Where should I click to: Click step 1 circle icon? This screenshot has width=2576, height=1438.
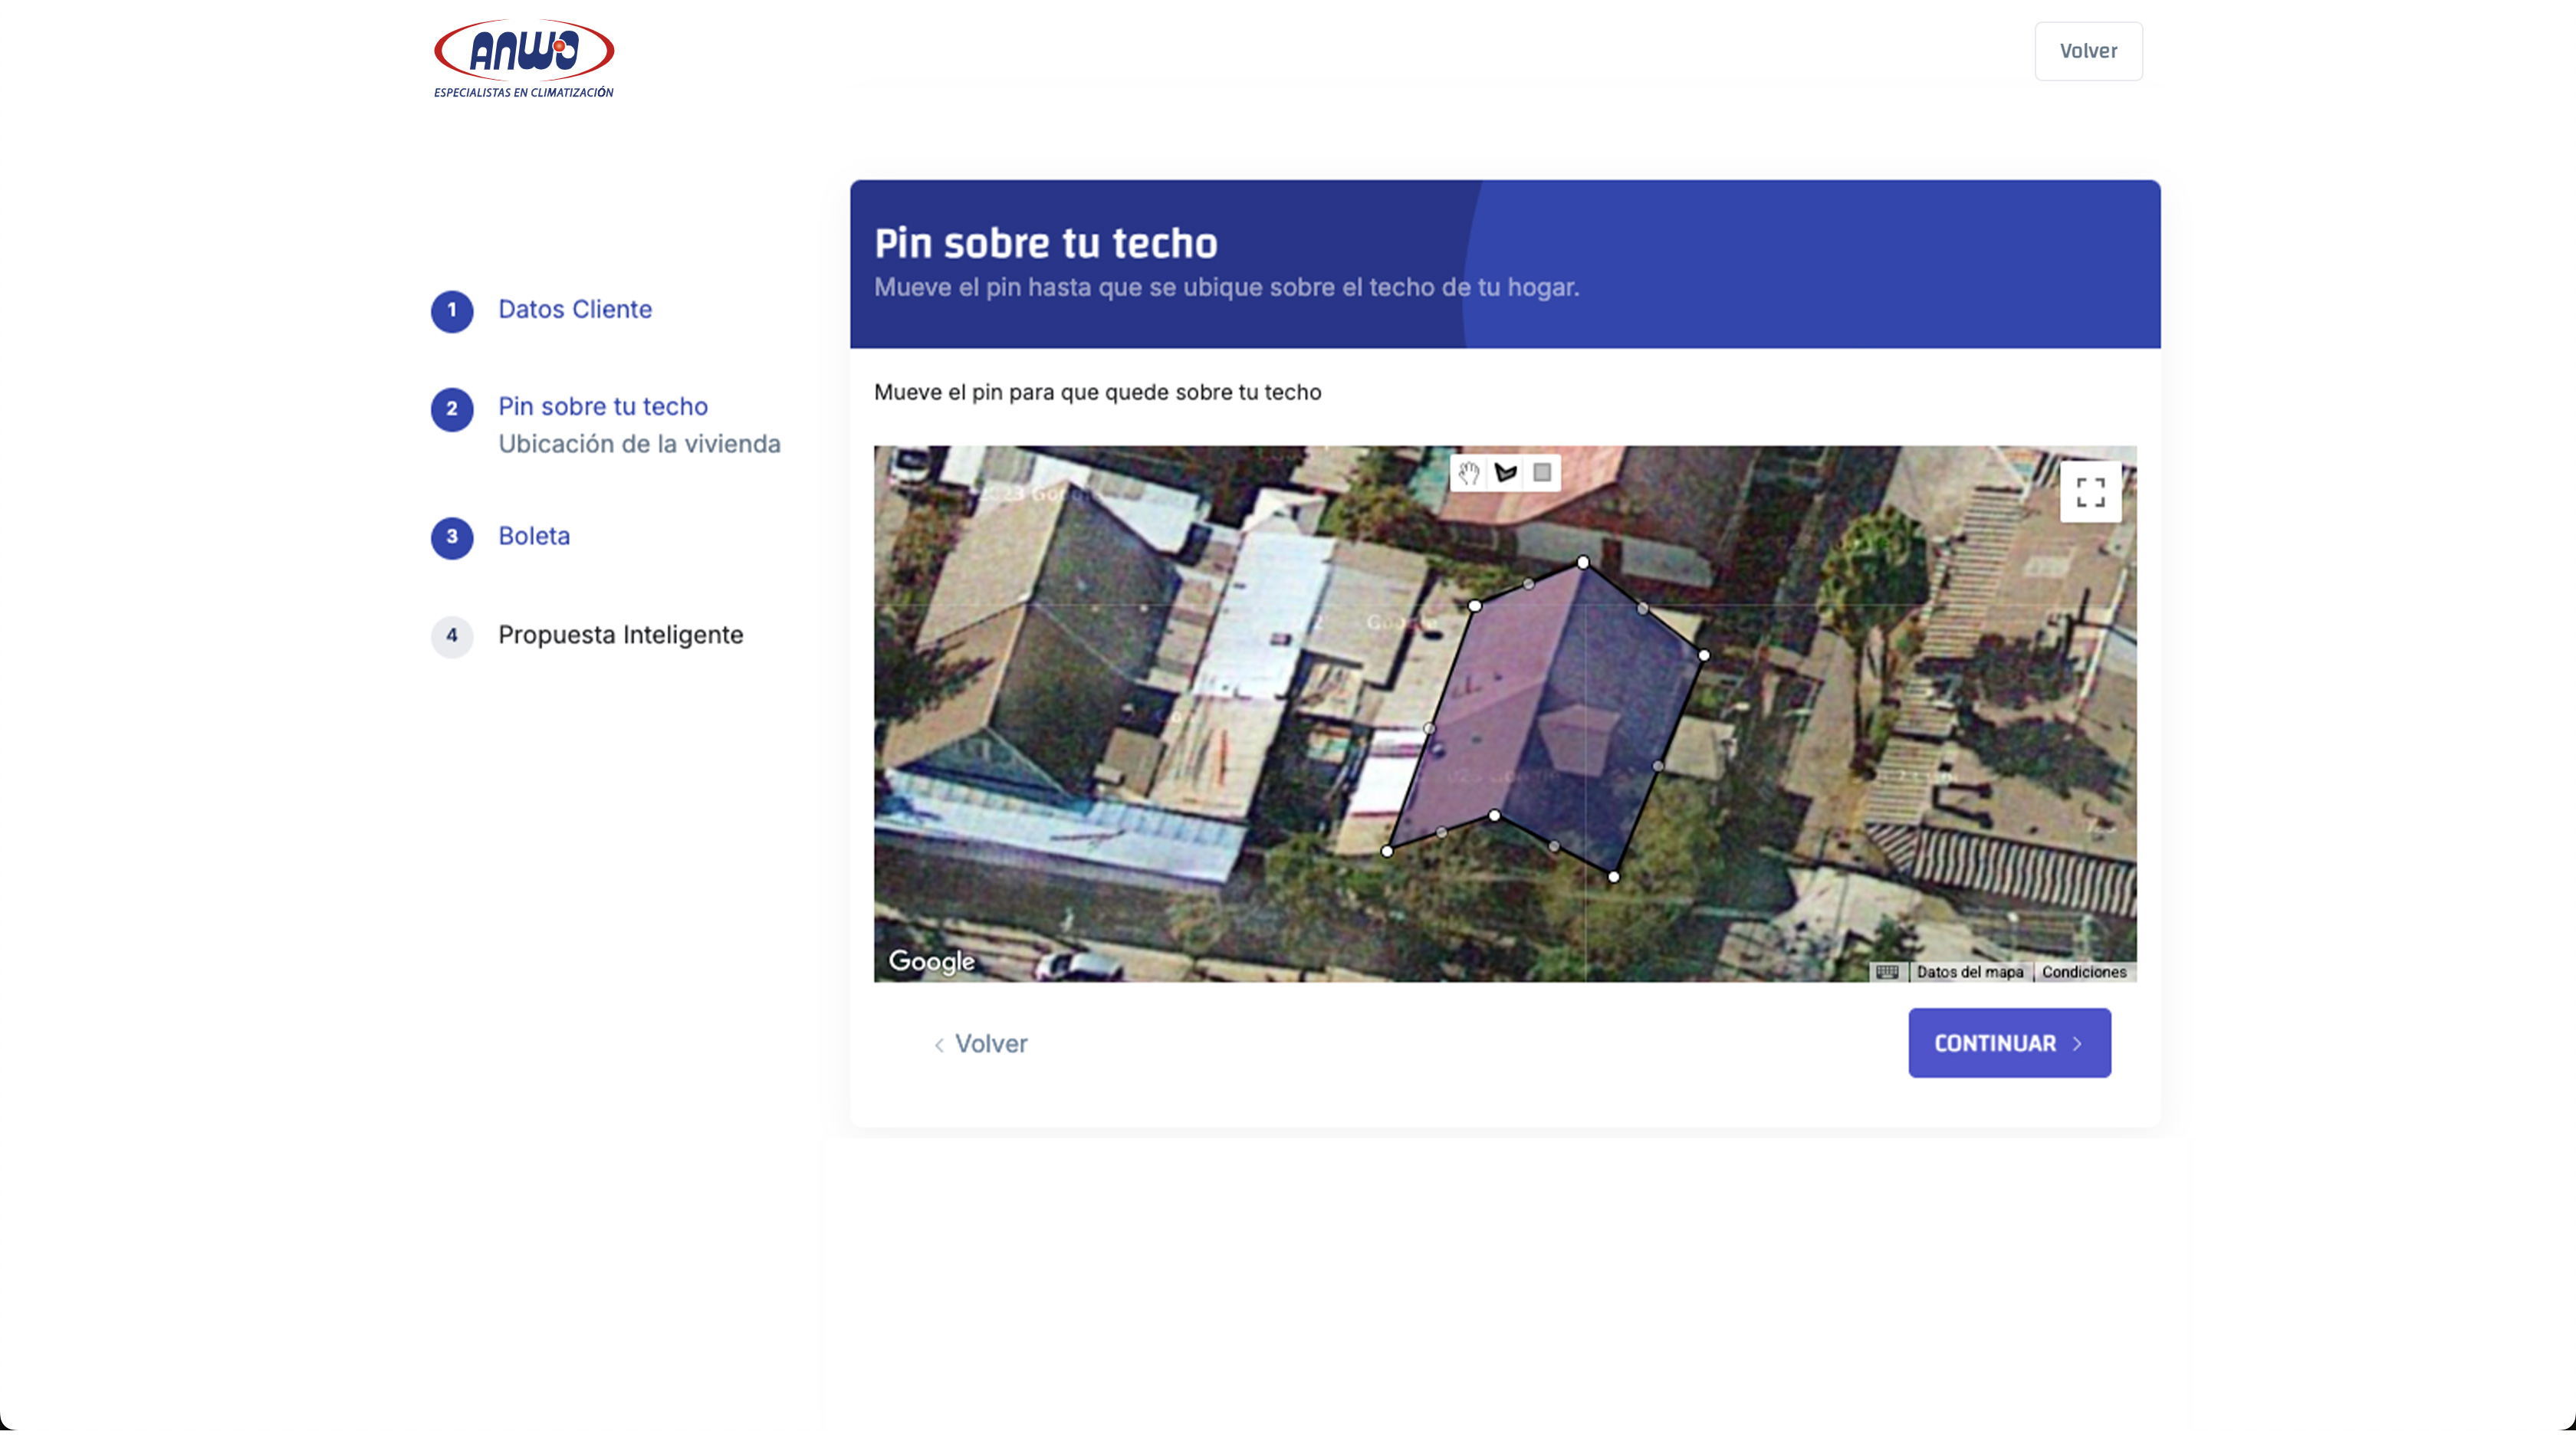(x=452, y=311)
